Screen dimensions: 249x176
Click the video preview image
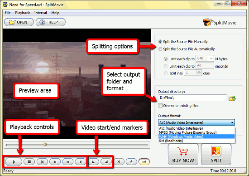77,84
